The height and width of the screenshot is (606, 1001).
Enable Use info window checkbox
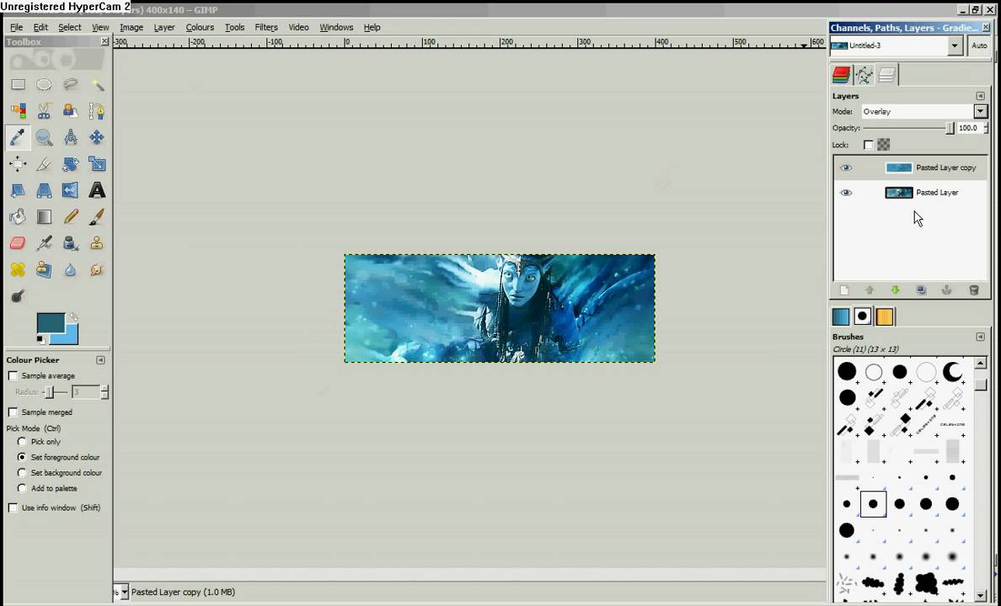click(13, 508)
